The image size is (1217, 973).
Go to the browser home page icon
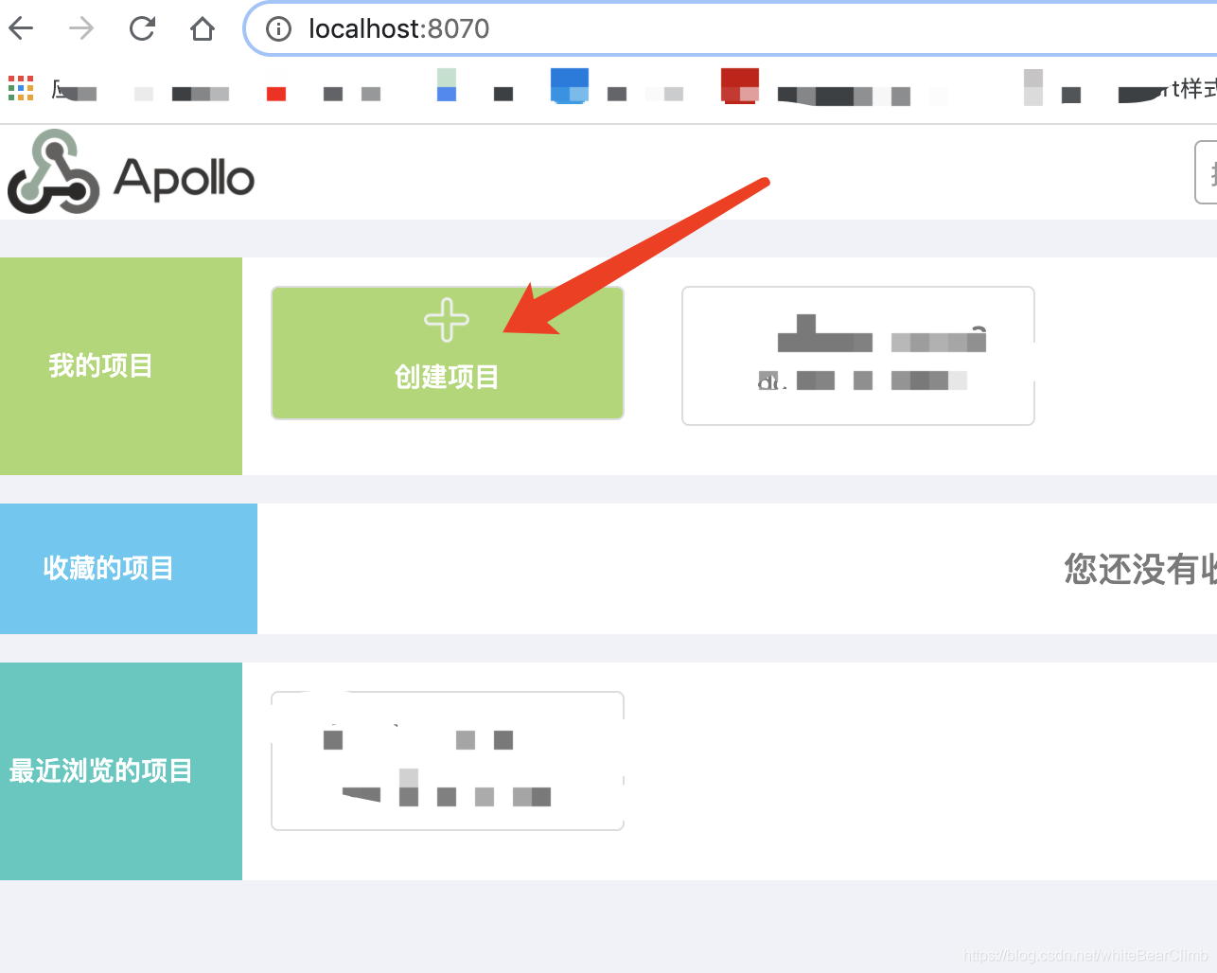(203, 29)
